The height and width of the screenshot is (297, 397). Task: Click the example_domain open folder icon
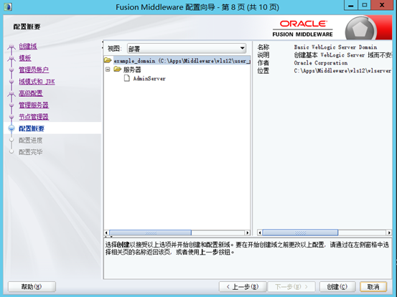coord(108,60)
